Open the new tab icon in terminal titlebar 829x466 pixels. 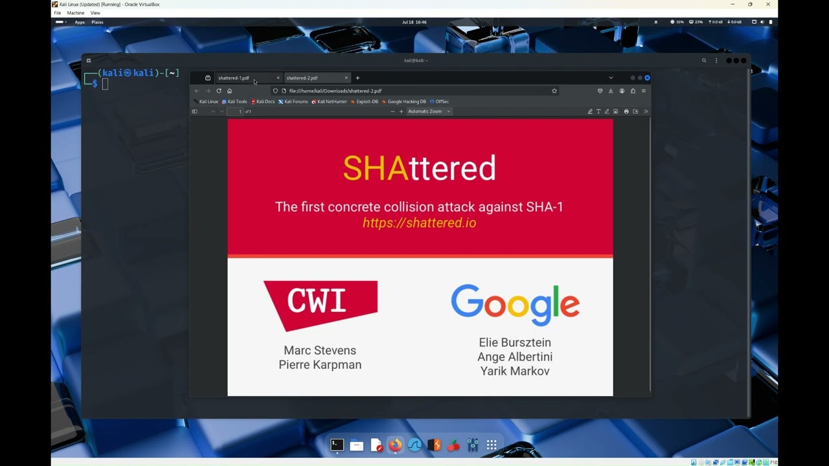pyautogui.click(x=89, y=60)
